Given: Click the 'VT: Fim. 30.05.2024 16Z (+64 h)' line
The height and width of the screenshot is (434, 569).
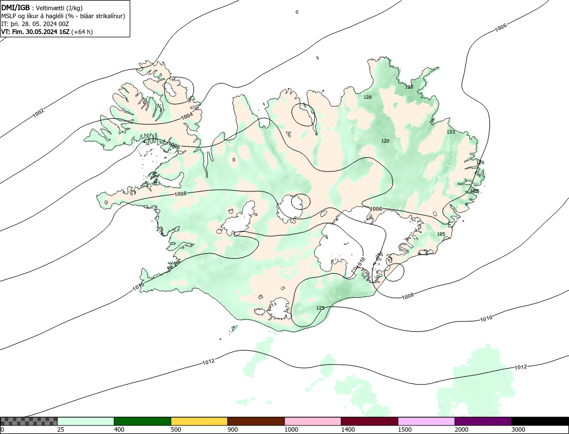Looking at the screenshot, I should click(47, 32).
